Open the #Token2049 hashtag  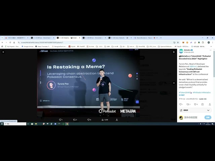(184, 93)
